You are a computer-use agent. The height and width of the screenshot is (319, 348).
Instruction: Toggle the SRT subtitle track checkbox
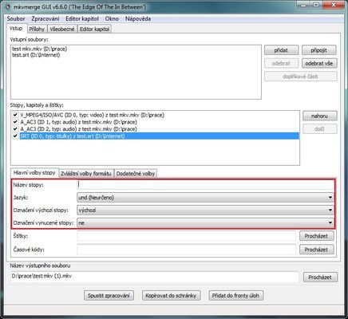[x=15, y=136]
